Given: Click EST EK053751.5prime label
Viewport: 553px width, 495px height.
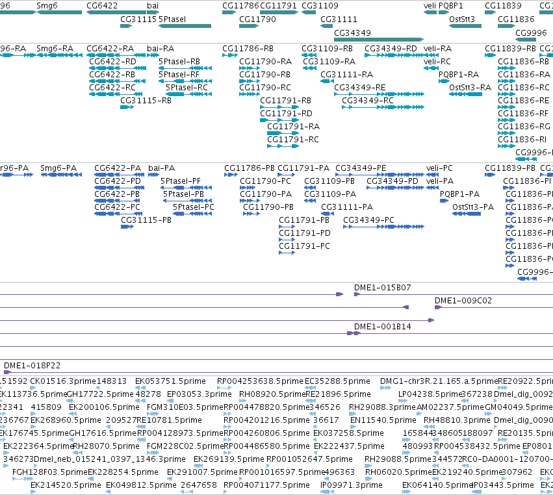Looking at the screenshot, I should pyautogui.click(x=170, y=381).
